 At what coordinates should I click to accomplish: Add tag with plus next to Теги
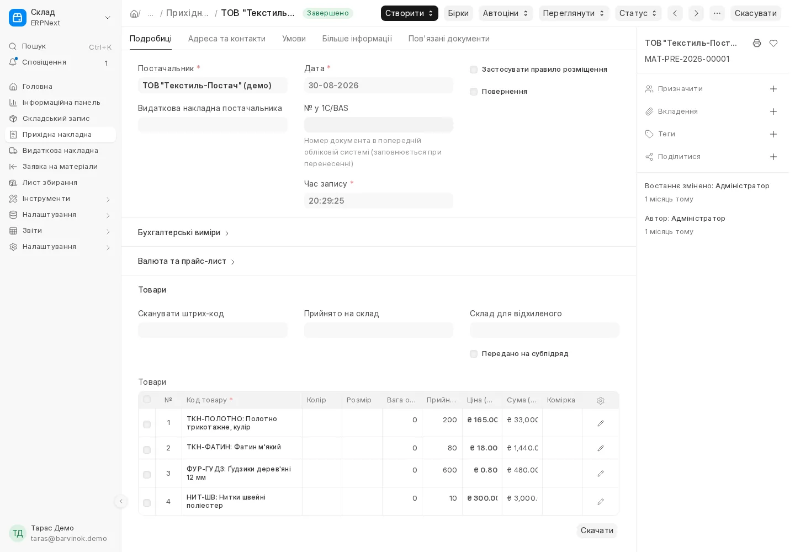tap(773, 134)
